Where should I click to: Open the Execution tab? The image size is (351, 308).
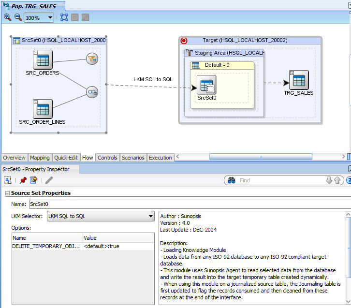point(161,158)
